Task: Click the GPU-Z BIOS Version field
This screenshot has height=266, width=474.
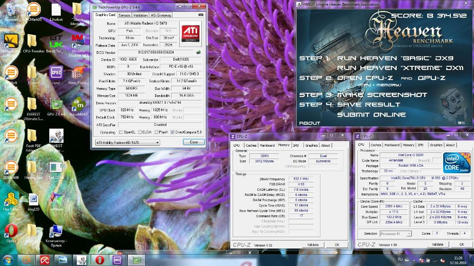Action: point(155,52)
